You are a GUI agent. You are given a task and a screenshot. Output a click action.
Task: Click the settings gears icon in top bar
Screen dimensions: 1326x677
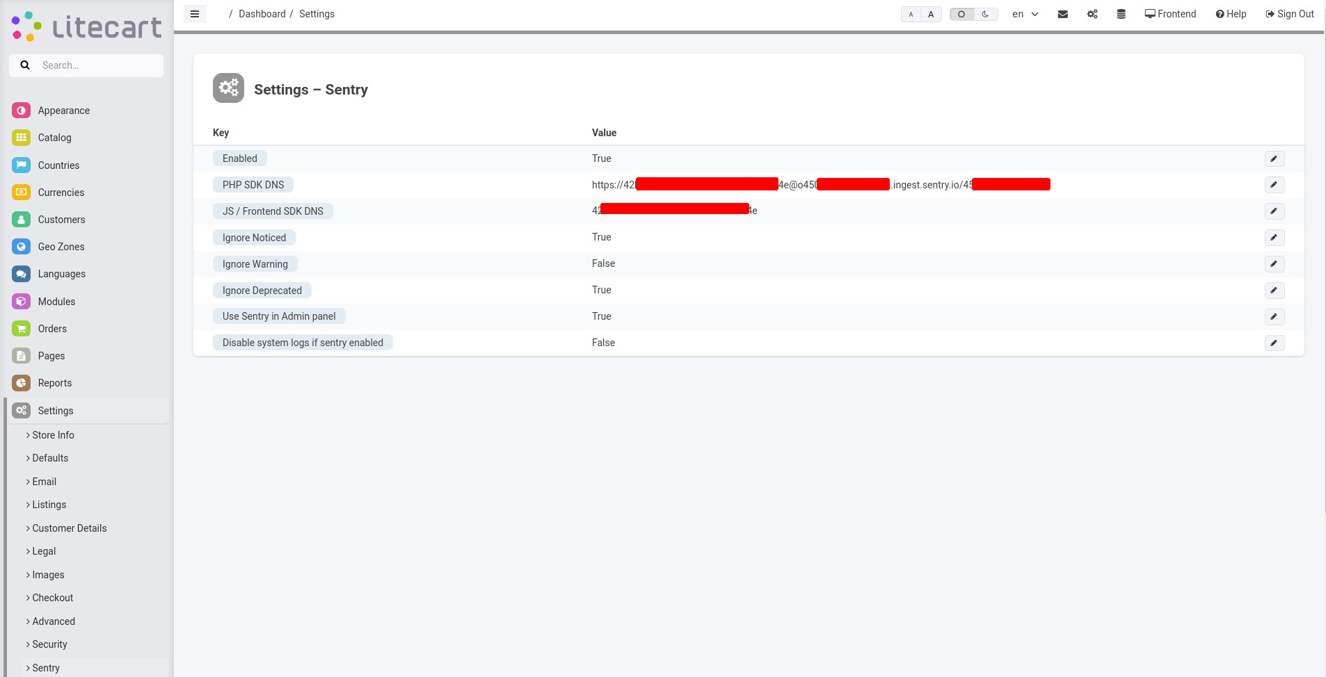point(1092,14)
